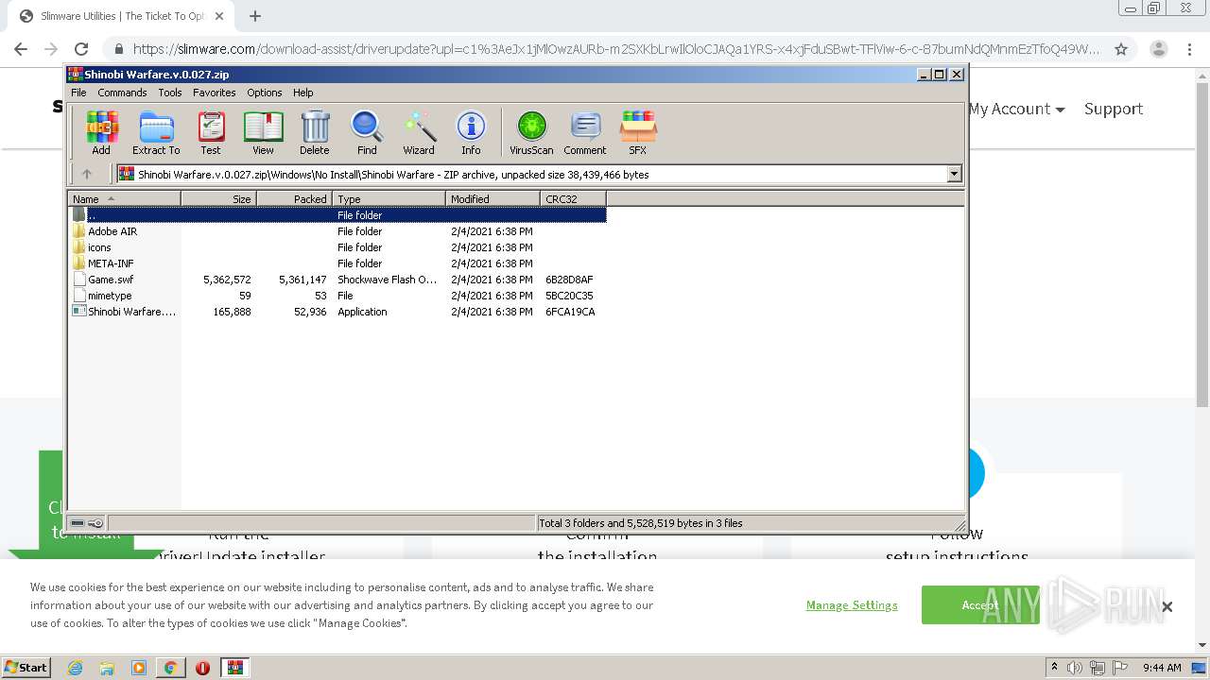The height and width of the screenshot is (680, 1210).
Task: Click the taskbar clock 9:44 AM
Action: tap(1162, 668)
